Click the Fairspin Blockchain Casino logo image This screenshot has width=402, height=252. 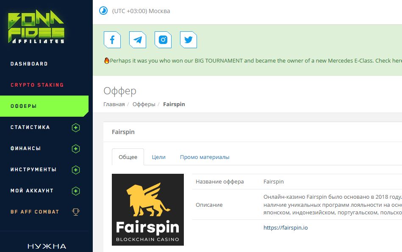148,210
